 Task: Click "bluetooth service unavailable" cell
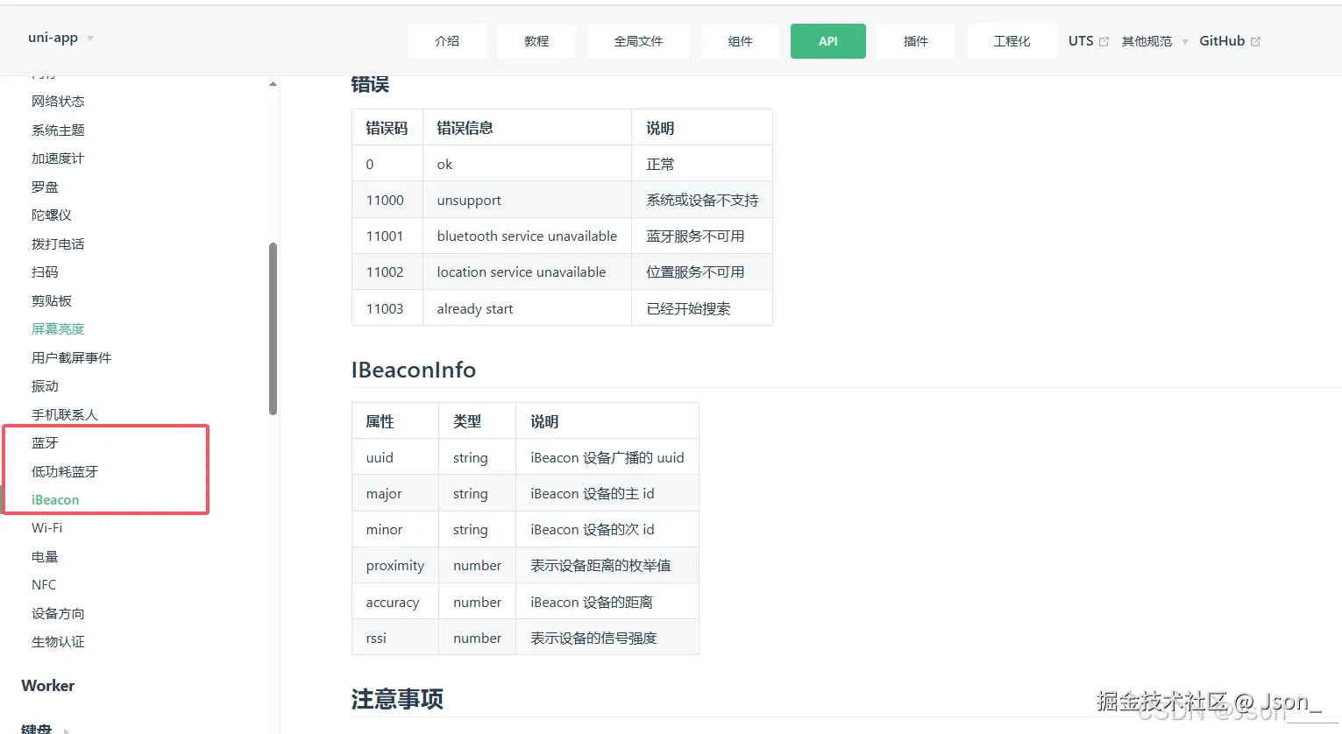[527, 236]
